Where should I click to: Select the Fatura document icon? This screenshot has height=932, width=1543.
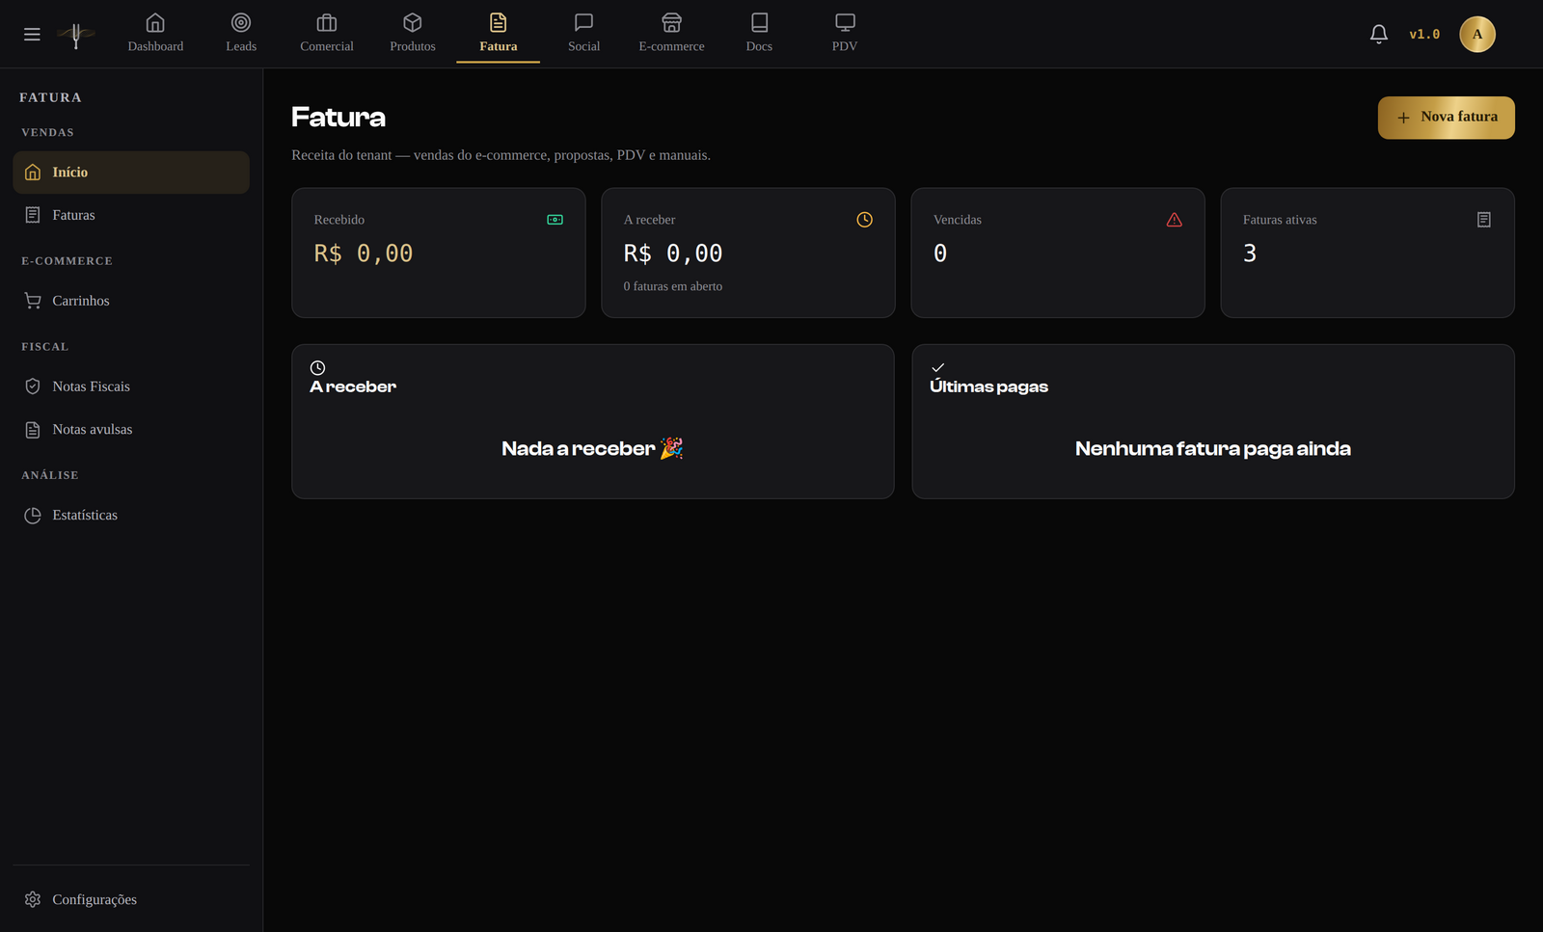point(499,22)
